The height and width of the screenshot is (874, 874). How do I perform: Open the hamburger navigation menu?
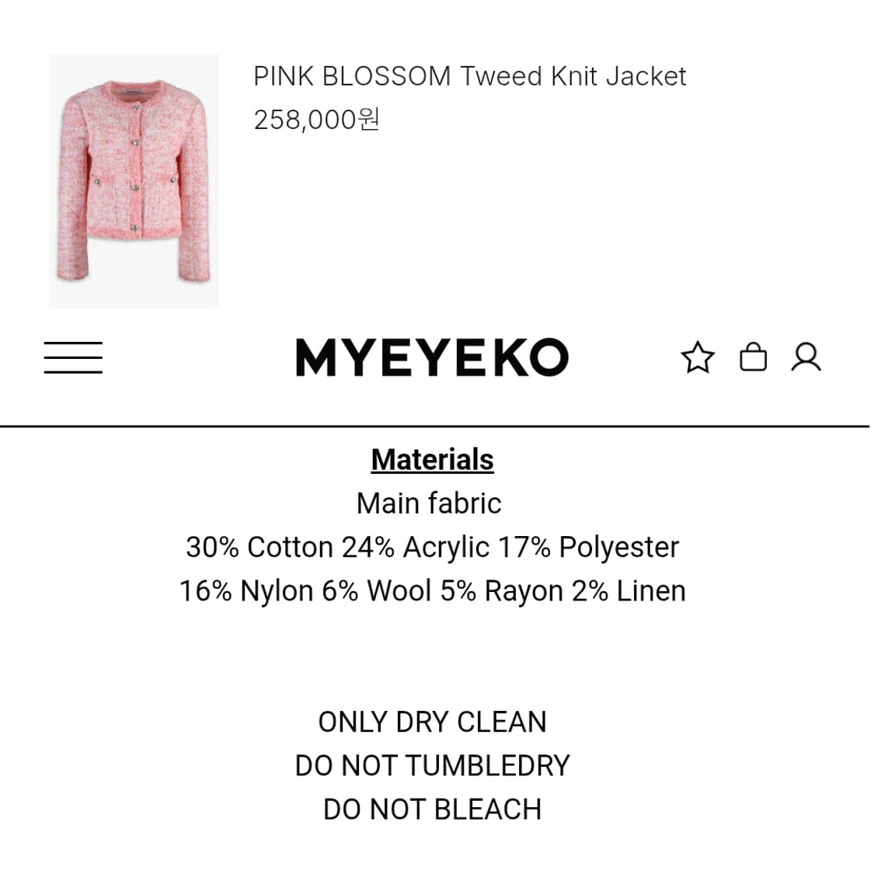click(73, 357)
